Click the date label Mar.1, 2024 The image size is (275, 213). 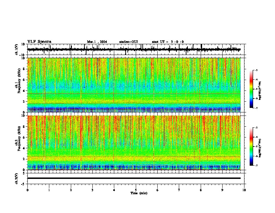[x=97, y=42]
